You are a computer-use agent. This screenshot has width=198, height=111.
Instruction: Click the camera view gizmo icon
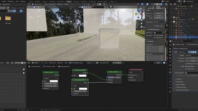pos(142,27)
